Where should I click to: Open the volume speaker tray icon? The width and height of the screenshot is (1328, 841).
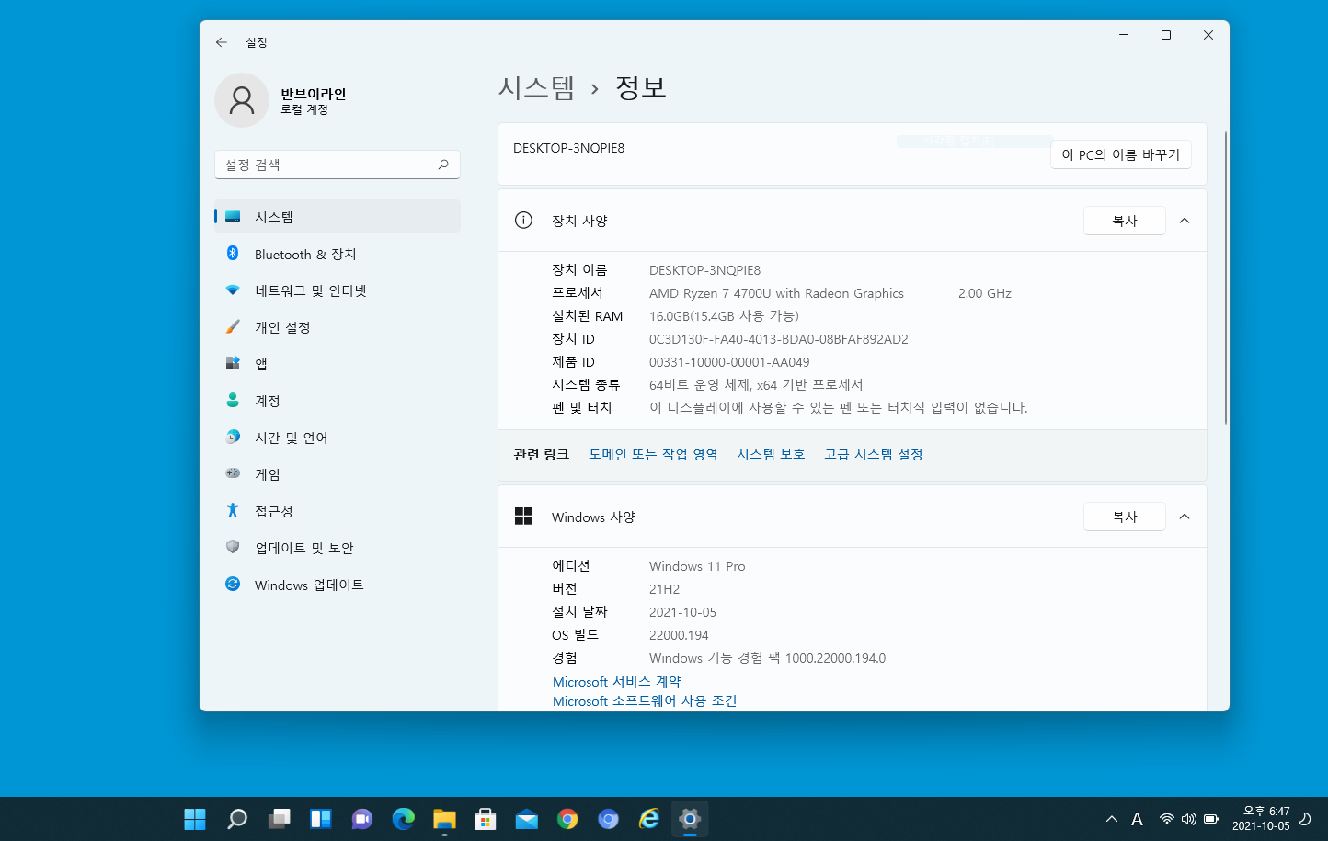click(1188, 819)
